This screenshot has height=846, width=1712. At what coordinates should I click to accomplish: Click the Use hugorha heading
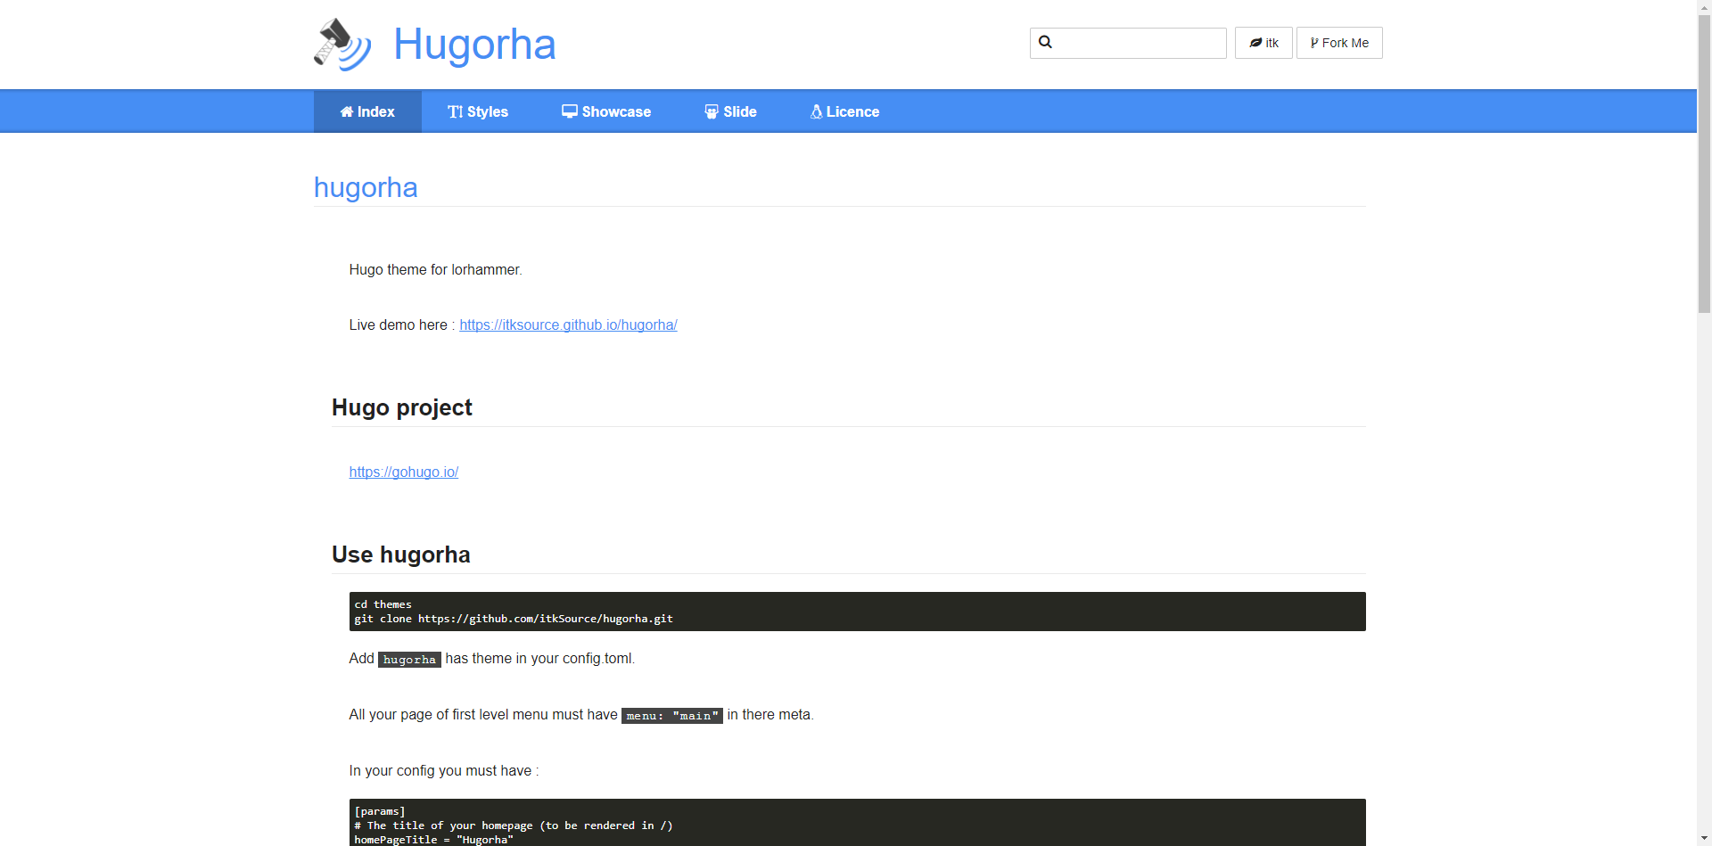(x=401, y=554)
